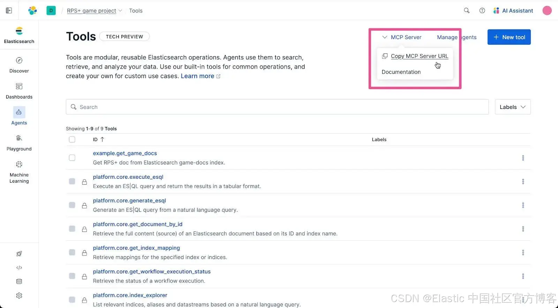
Task: Open developer tools code icon in sidebar
Action: click(x=19, y=268)
